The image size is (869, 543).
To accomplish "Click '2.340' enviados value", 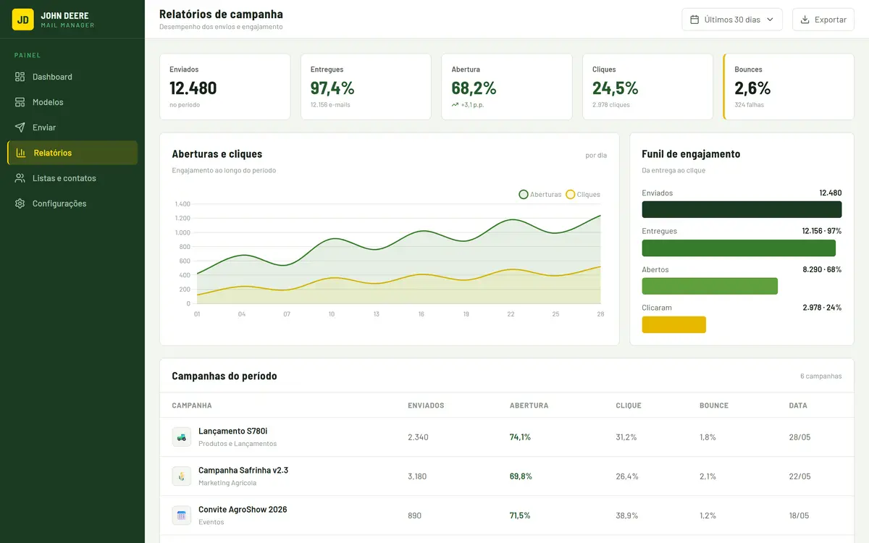I will (418, 437).
